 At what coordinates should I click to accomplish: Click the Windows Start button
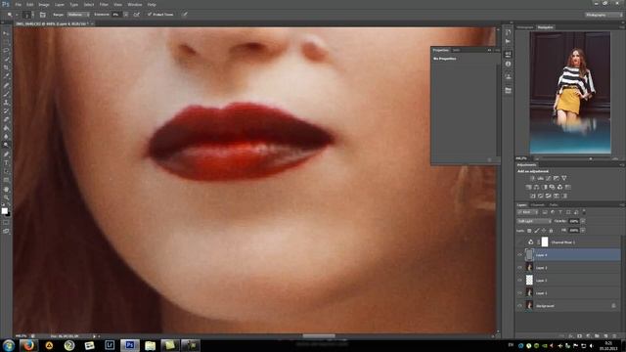pyautogui.click(x=9, y=345)
